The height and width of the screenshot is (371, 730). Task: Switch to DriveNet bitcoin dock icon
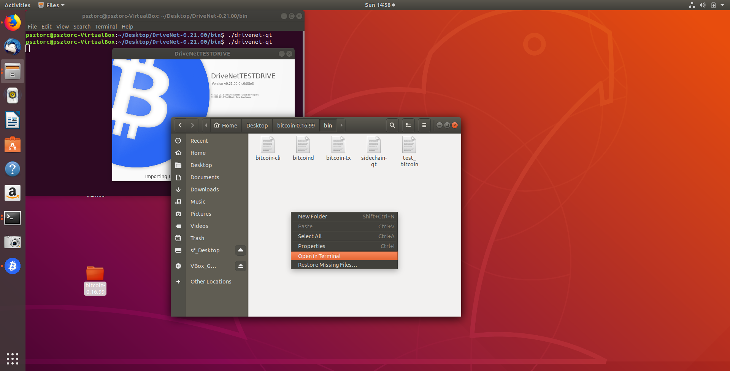[x=13, y=266]
